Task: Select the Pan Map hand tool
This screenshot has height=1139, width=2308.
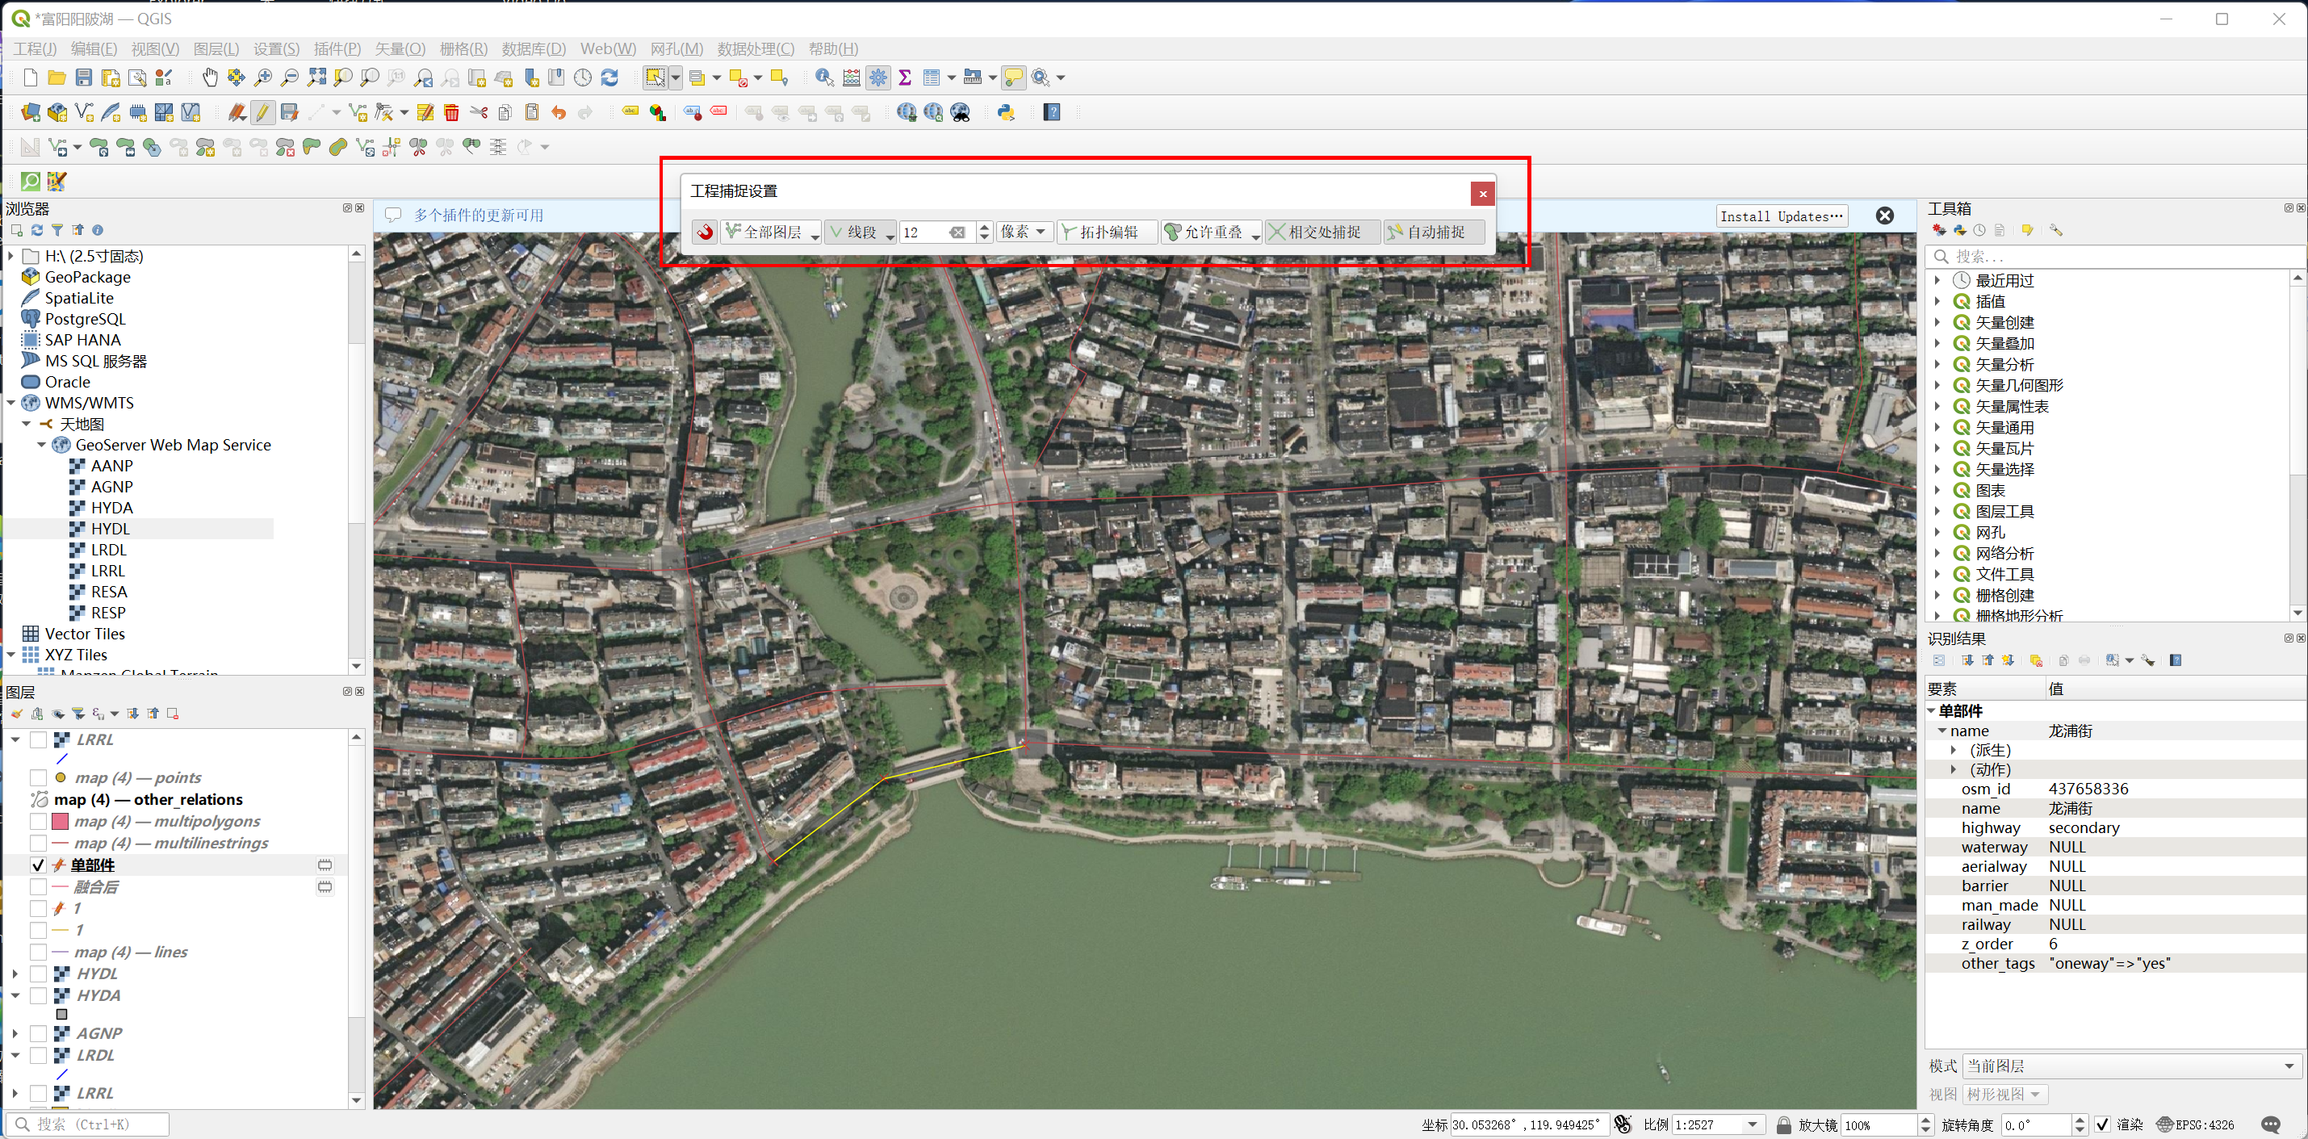Action: [x=210, y=78]
